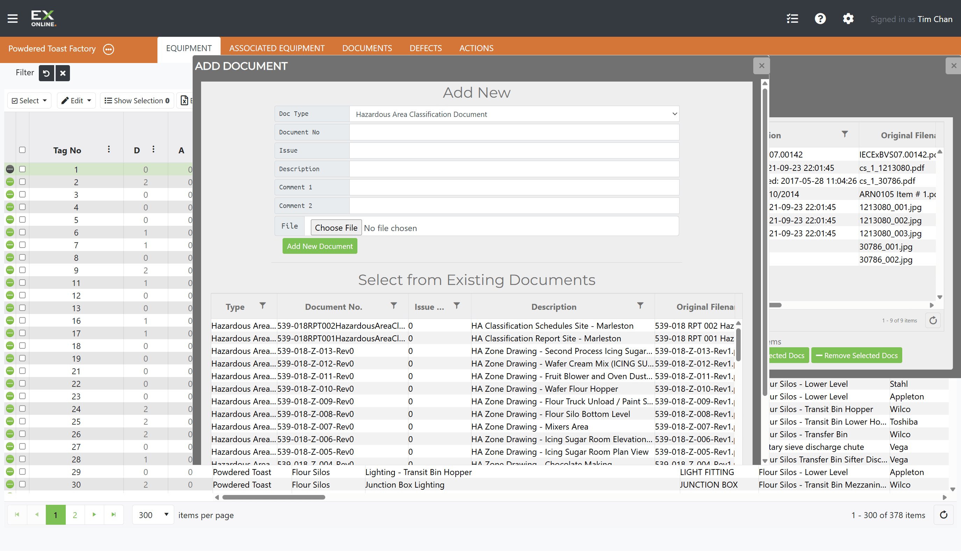Click the Document No input field
Image resolution: width=961 pixels, height=551 pixels.
pyautogui.click(x=514, y=132)
